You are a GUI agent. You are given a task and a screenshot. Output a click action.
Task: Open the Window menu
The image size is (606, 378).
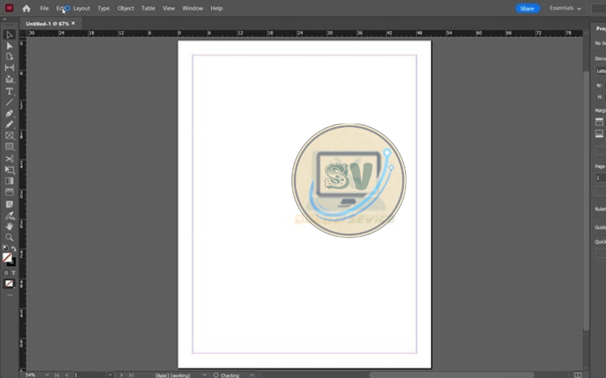pyautogui.click(x=192, y=8)
